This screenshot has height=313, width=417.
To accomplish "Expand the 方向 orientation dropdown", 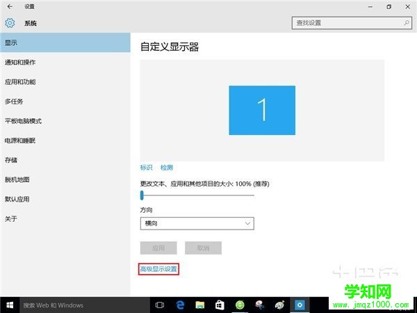I will pyautogui.click(x=197, y=223).
